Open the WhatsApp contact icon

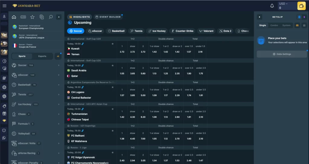4,138
